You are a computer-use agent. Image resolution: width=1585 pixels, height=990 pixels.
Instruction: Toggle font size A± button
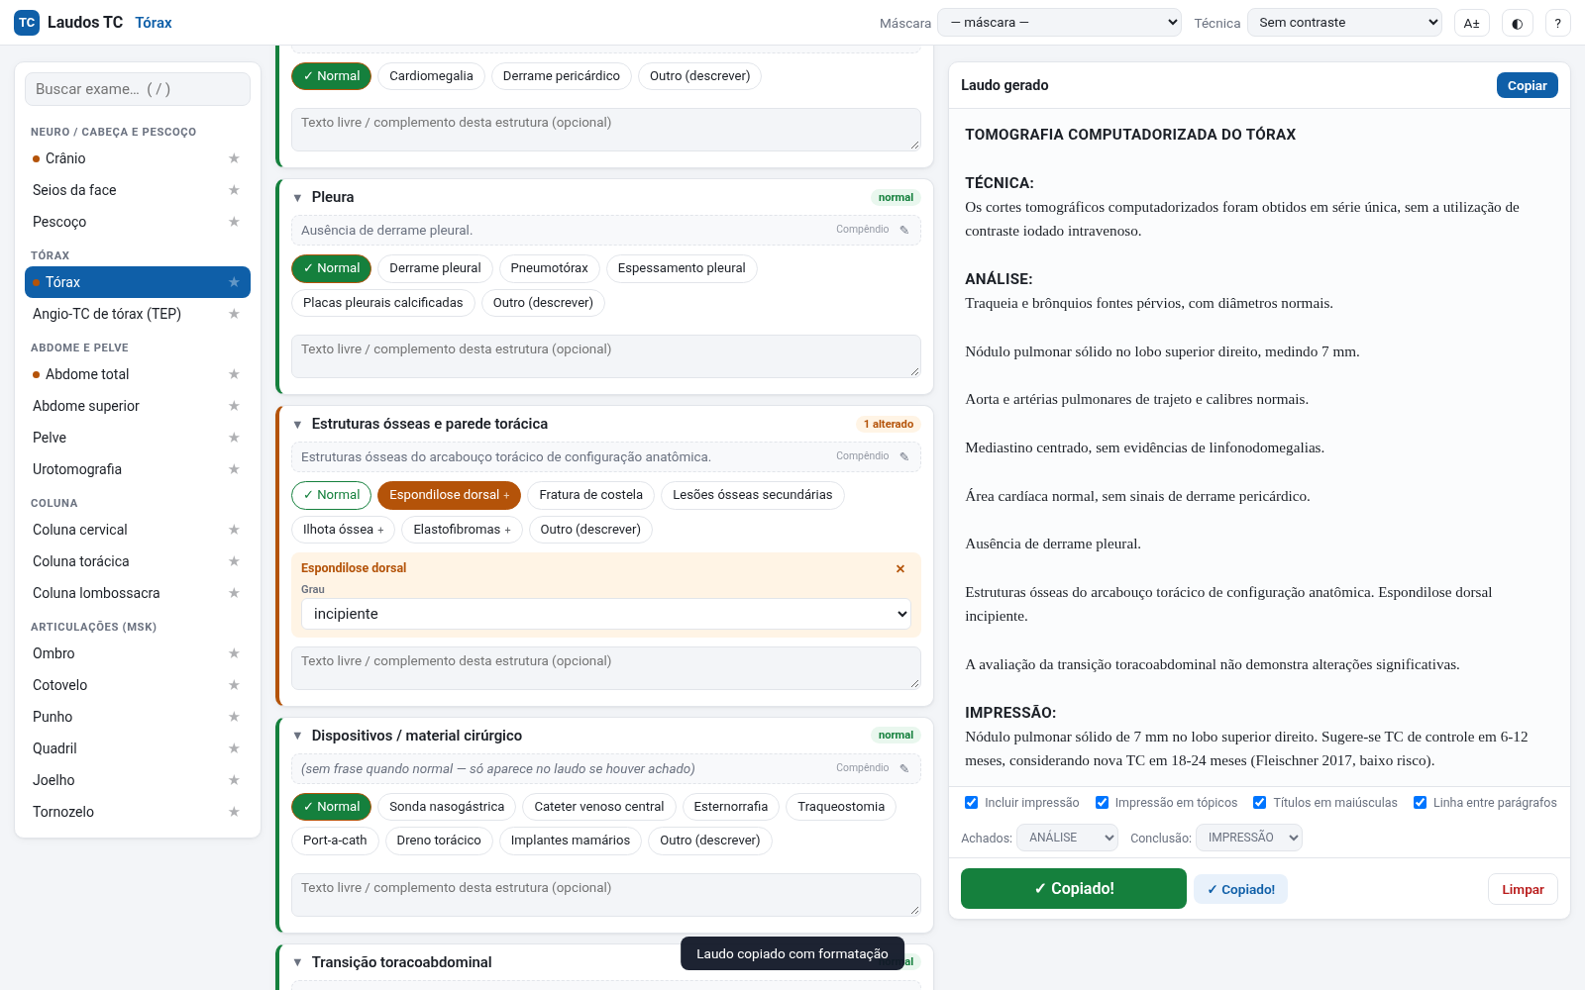(1471, 23)
